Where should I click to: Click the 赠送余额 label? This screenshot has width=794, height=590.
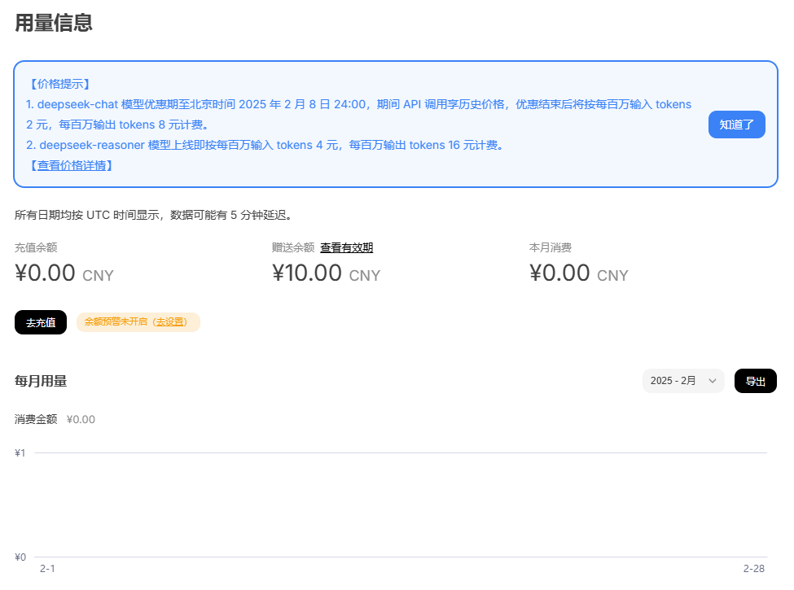point(293,247)
